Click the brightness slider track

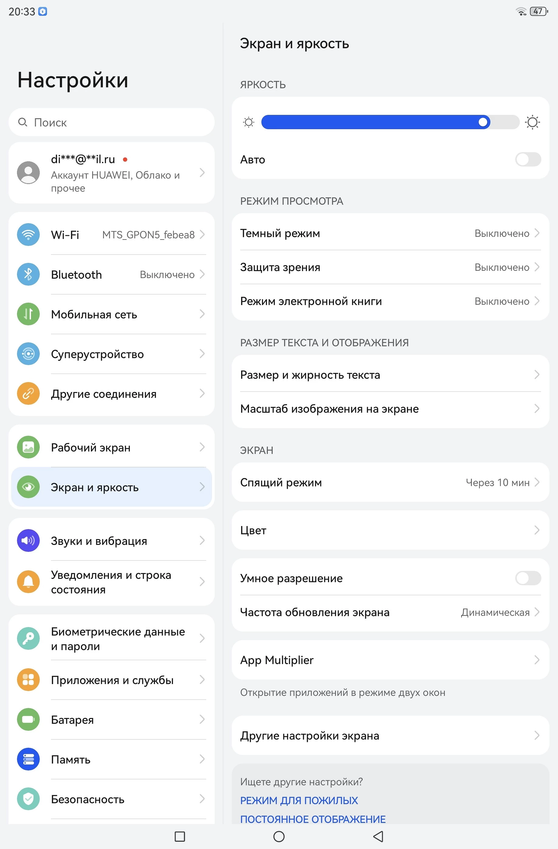coord(390,122)
